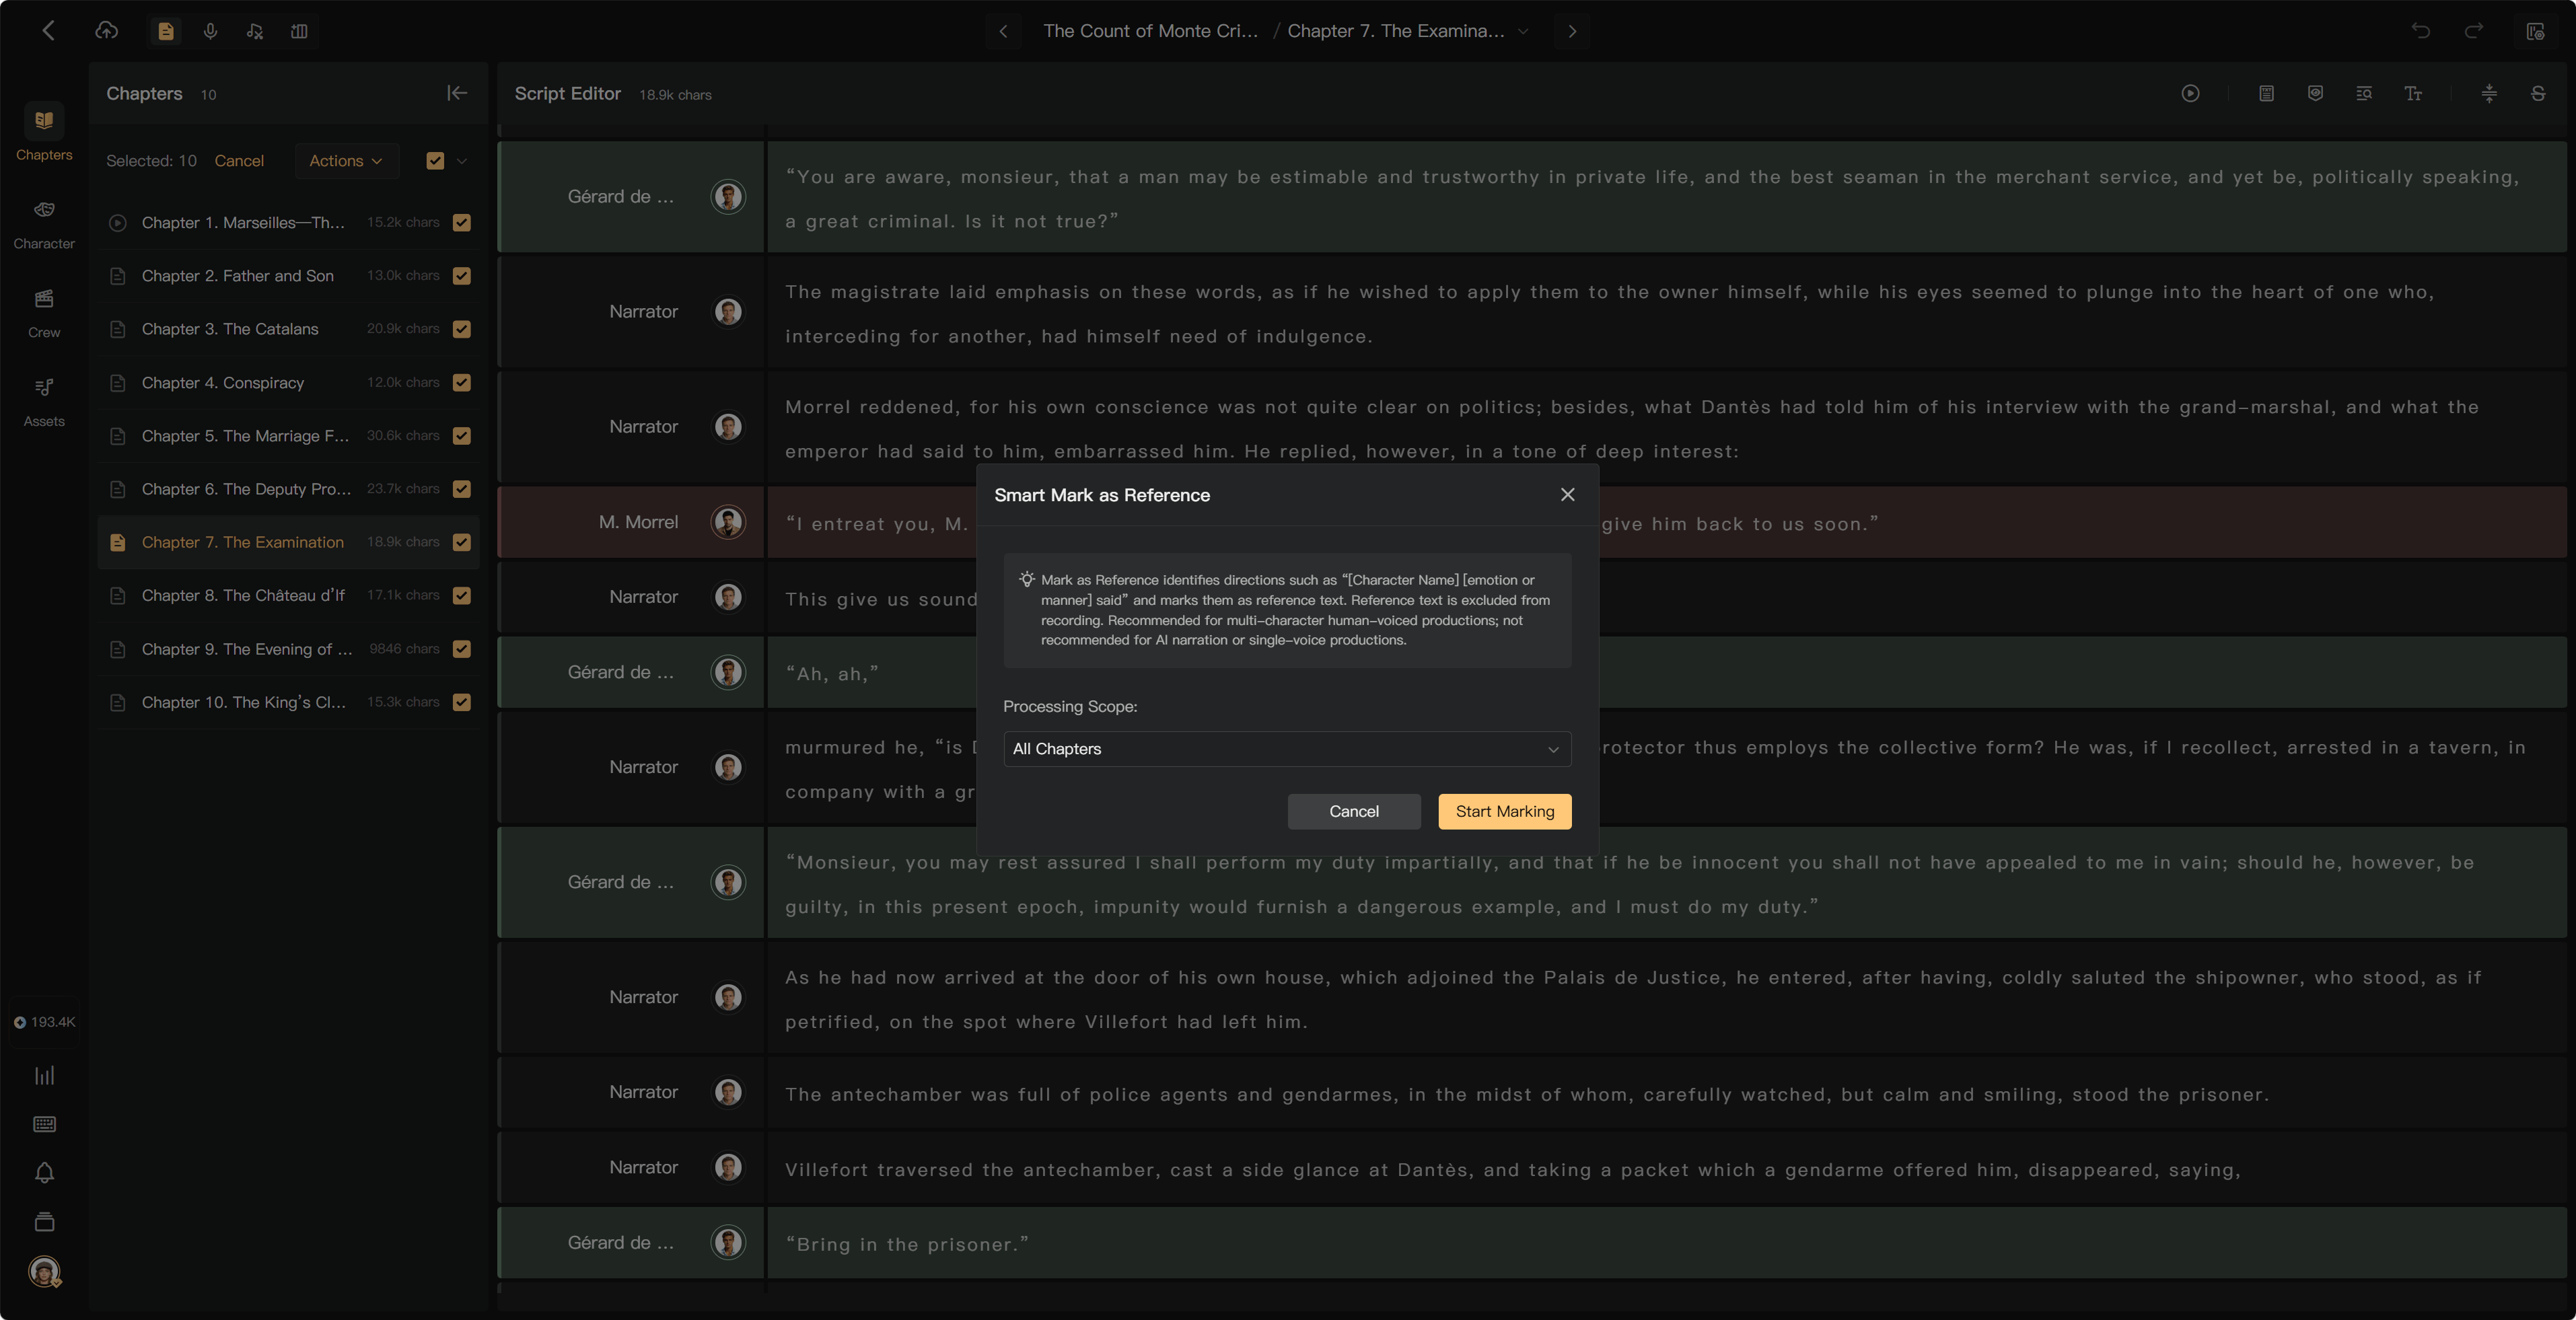Switch to the Chapters sidebar section
The width and height of the screenshot is (2576, 1320).
(44, 133)
